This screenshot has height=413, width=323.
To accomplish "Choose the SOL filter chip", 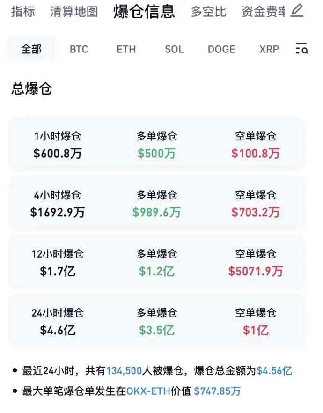I will [x=174, y=49].
